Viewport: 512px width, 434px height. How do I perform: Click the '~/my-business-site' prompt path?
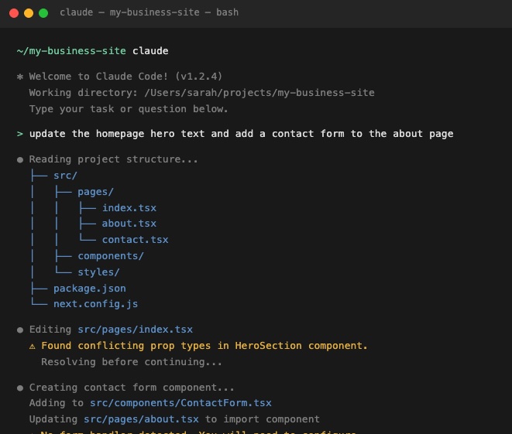pyautogui.click(x=71, y=51)
